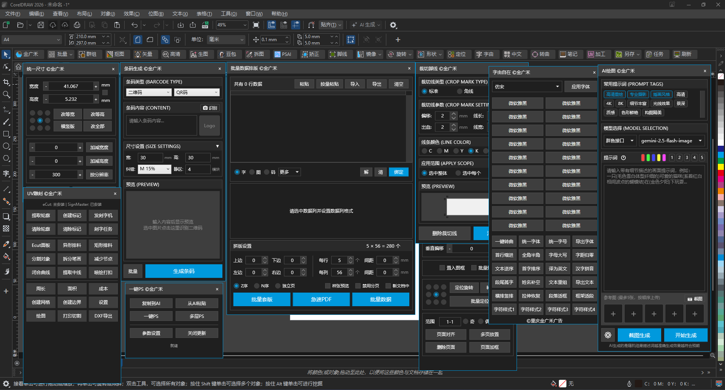Select the Text tool in the toolbox
725x390 pixels.
coord(6,174)
